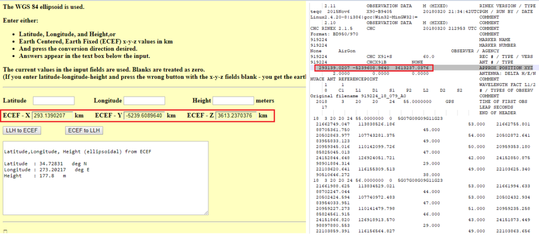Click observation value '21661988.625'
Screen dimensions: 539x236
click(333, 186)
